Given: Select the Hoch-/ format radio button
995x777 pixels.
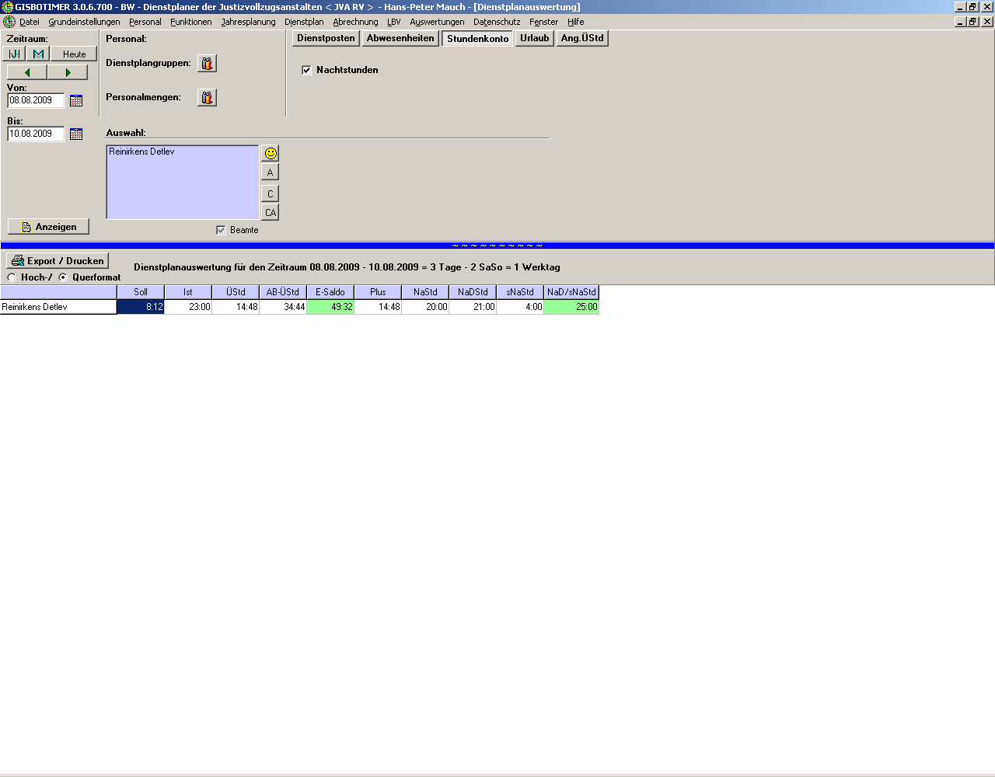Looking at the screenshot, I should [x=12, y=277].
